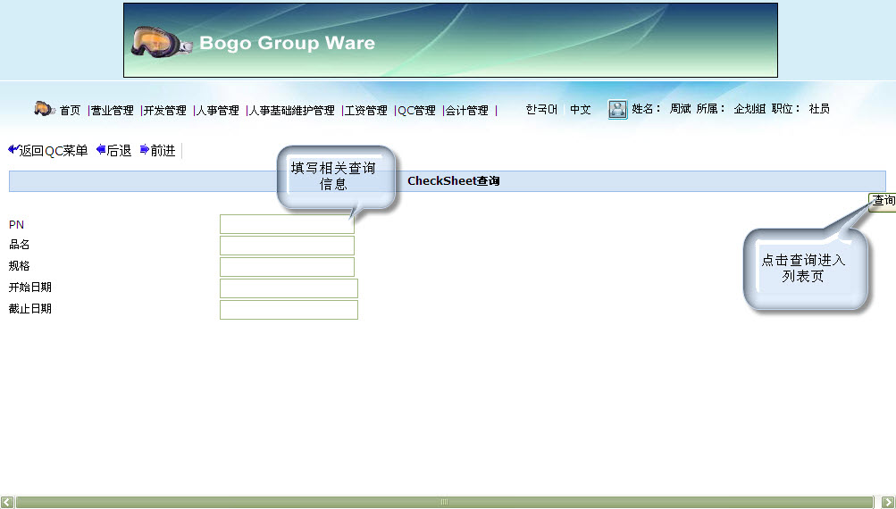Click the back arrow icon beside 后退
The width and height of the screenshot is (896, 509).
(x=101, y=150)
